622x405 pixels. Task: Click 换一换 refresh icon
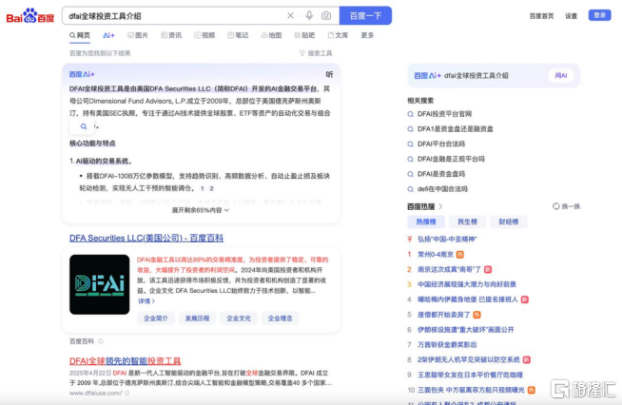(556, 206)
